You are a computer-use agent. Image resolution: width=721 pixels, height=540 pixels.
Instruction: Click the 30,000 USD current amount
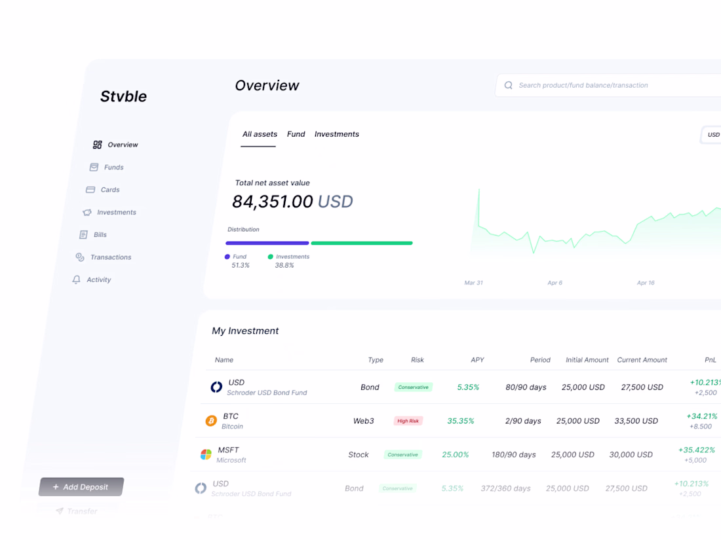coord(631,455)
